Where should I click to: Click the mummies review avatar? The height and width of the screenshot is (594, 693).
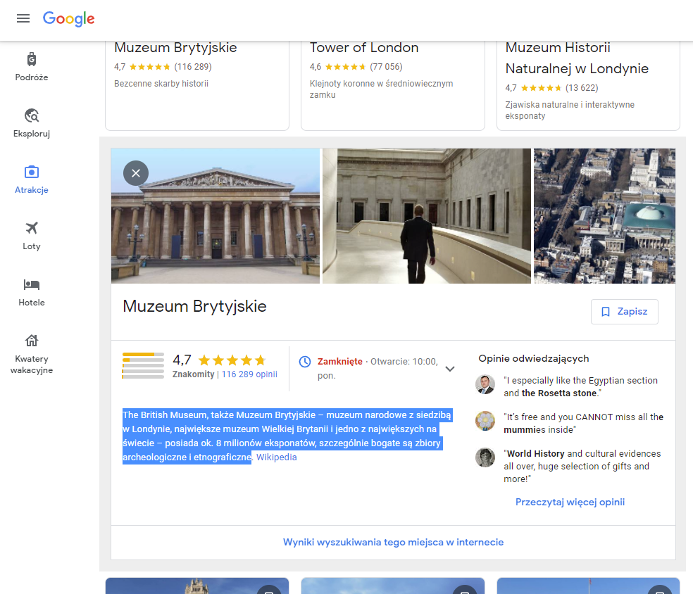click(x=485, y=421)
